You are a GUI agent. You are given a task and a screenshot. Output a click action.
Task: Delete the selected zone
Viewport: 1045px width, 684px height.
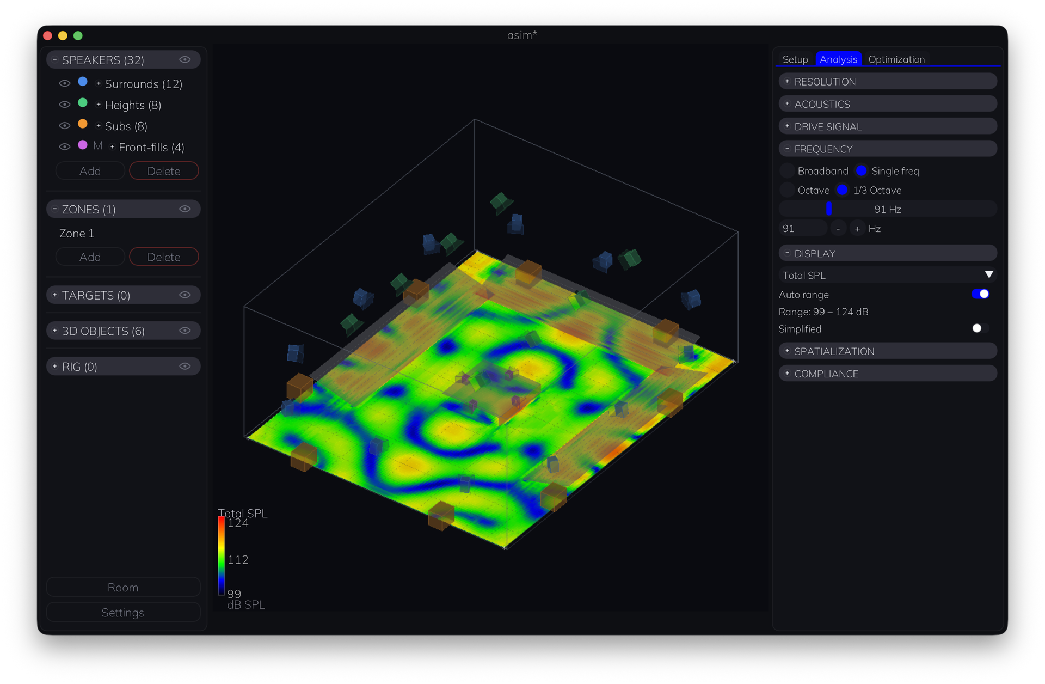(164, 257)
